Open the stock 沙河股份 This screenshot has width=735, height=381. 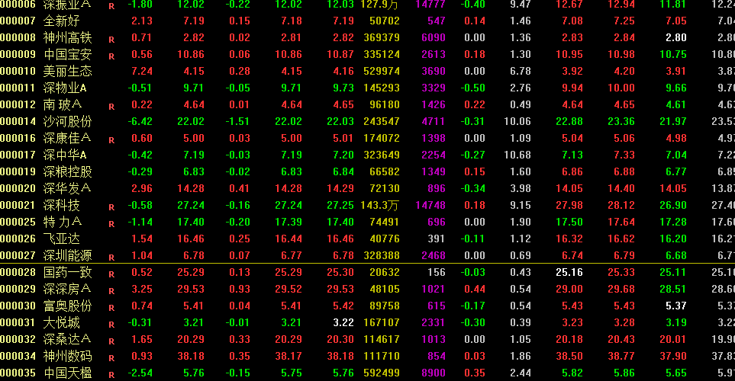point(67,121)
